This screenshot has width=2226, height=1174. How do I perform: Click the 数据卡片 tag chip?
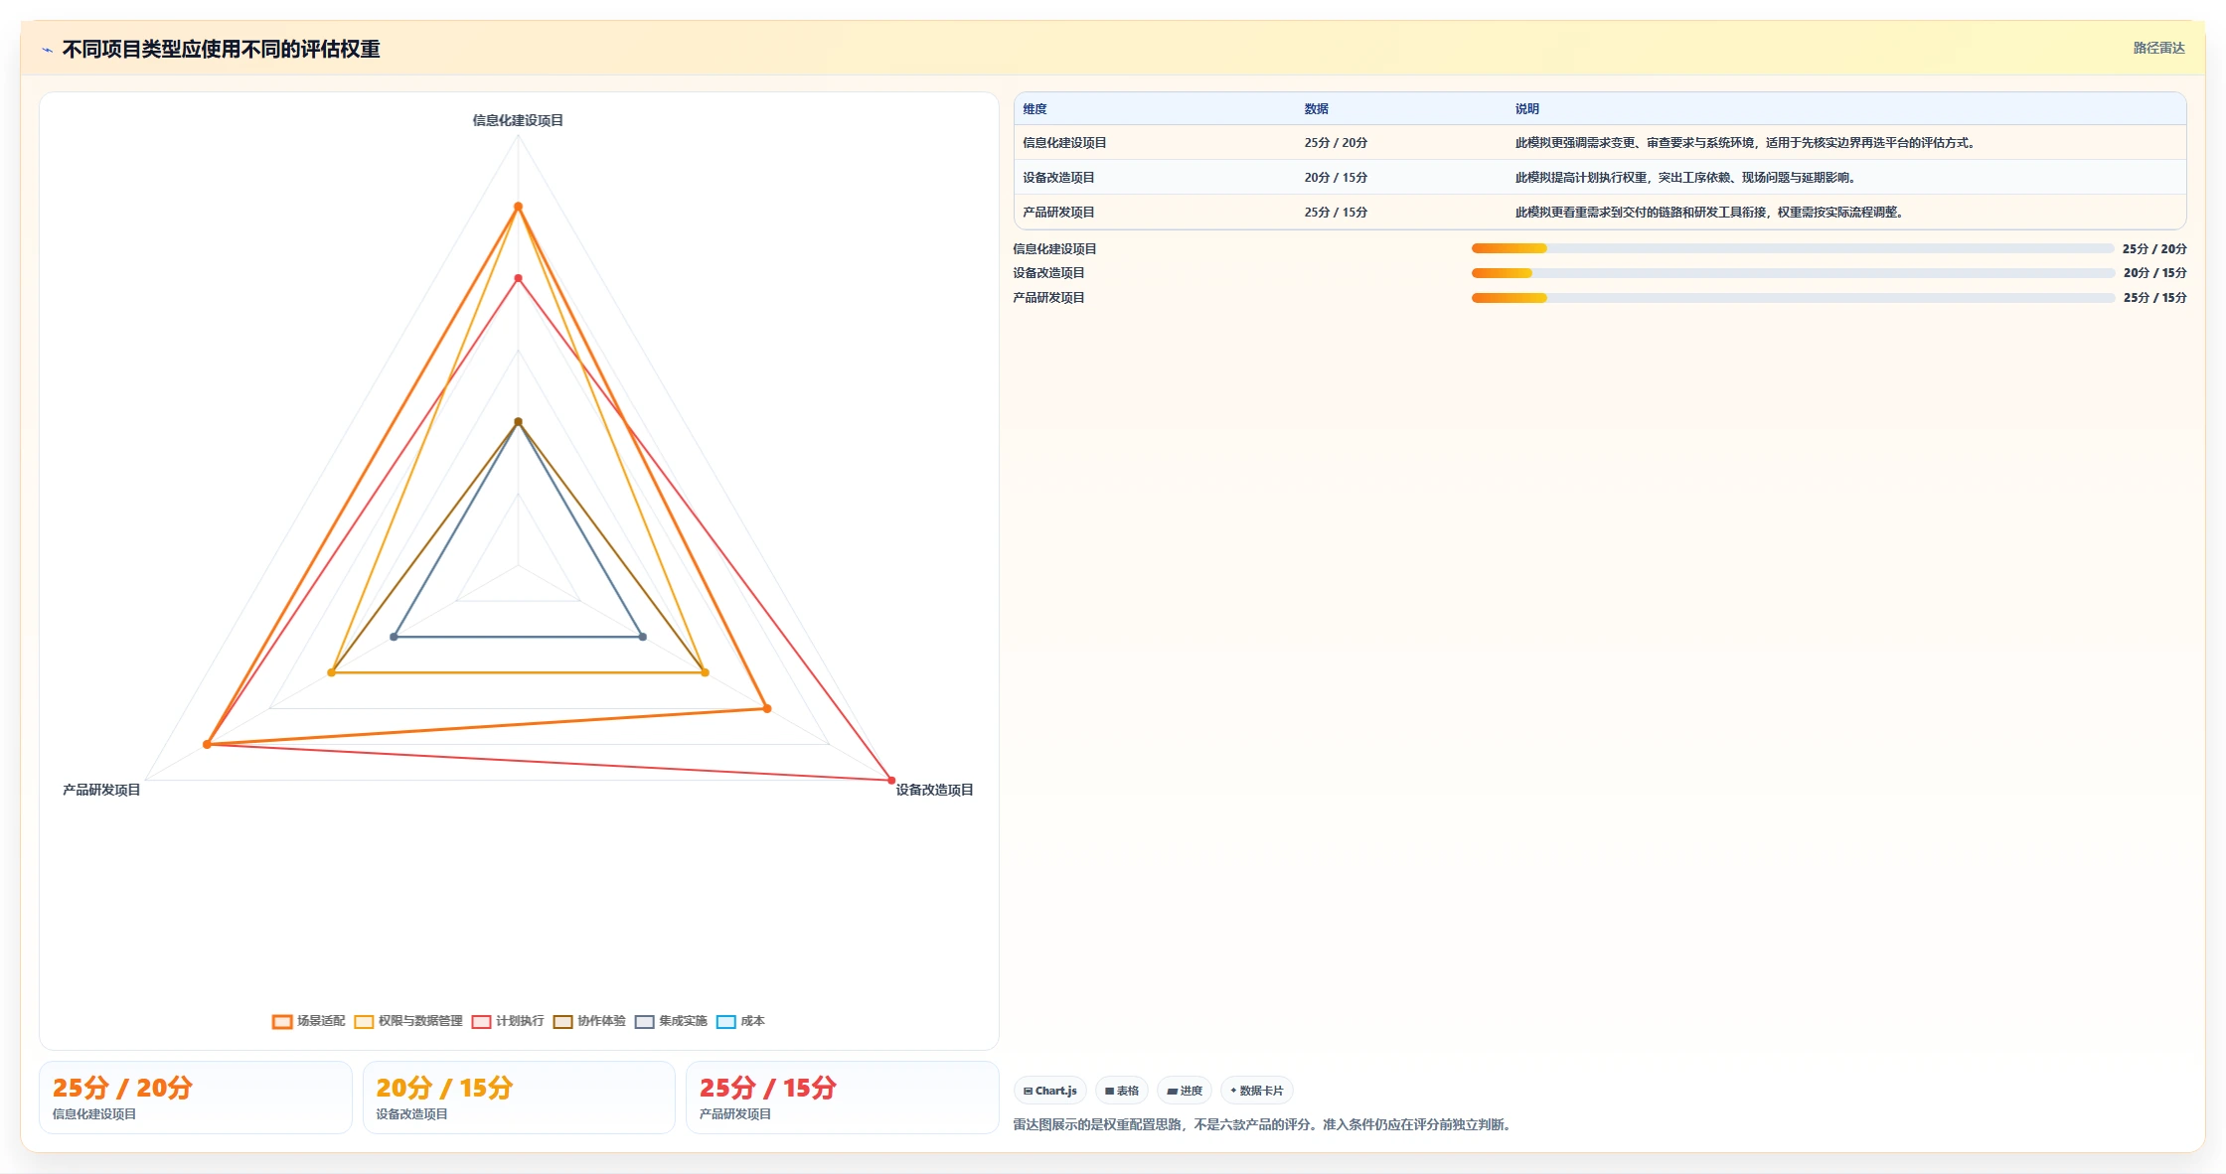[x=1257, y=1091]
